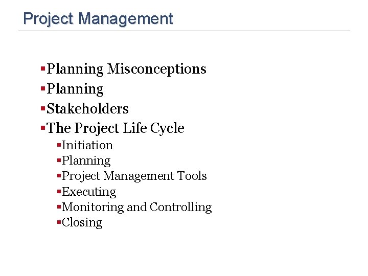
Task: Click red bullet marker beside Planning Misconceptions
Action: click(x=43, y=69)
